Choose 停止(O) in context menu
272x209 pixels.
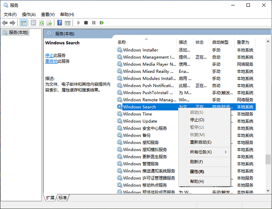pyautogui.click(x=204, y=120)
